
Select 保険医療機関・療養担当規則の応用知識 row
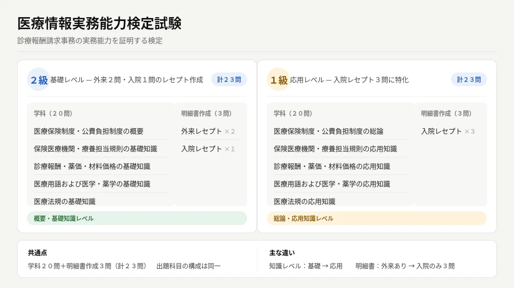tap(341, 149)
